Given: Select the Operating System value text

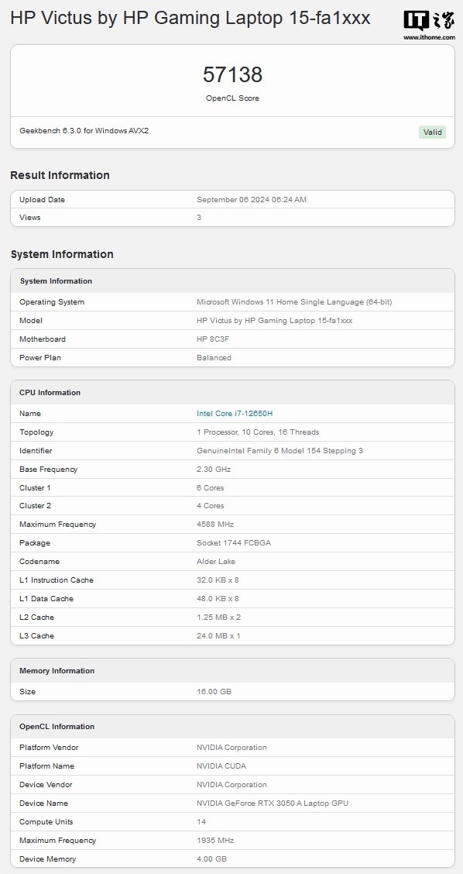Looking at the screenshot, I should (x=294, y=302).
